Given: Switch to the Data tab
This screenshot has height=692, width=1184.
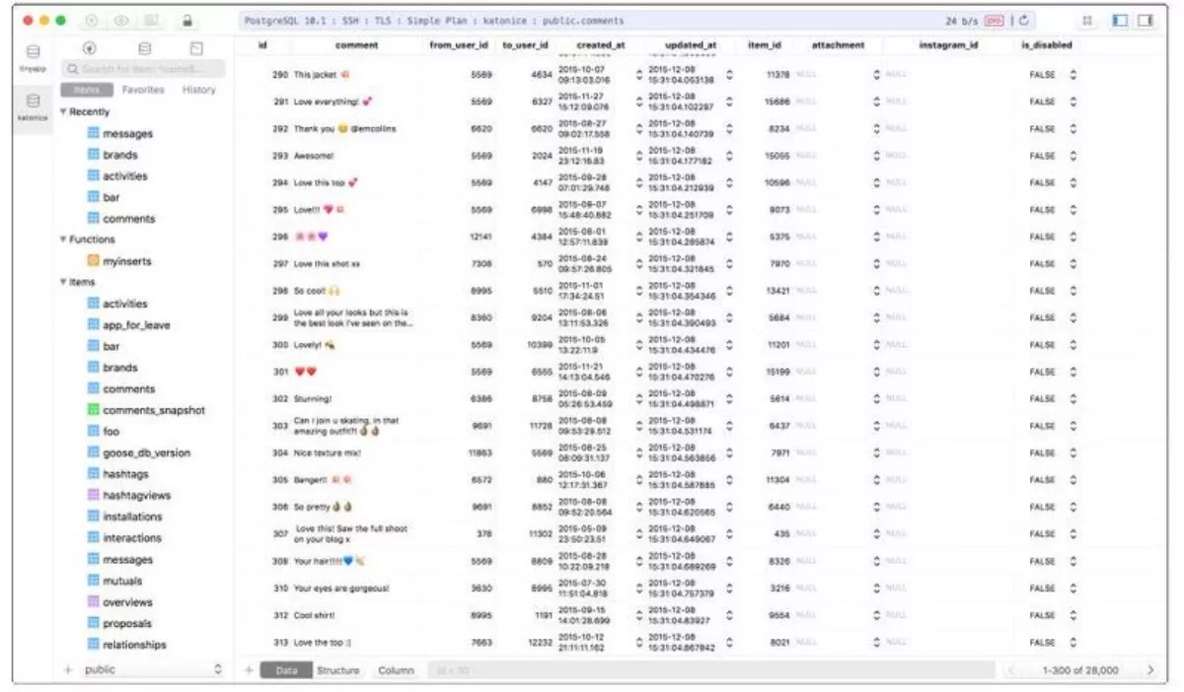Looking at the screenshot, I should pos(286,670).
